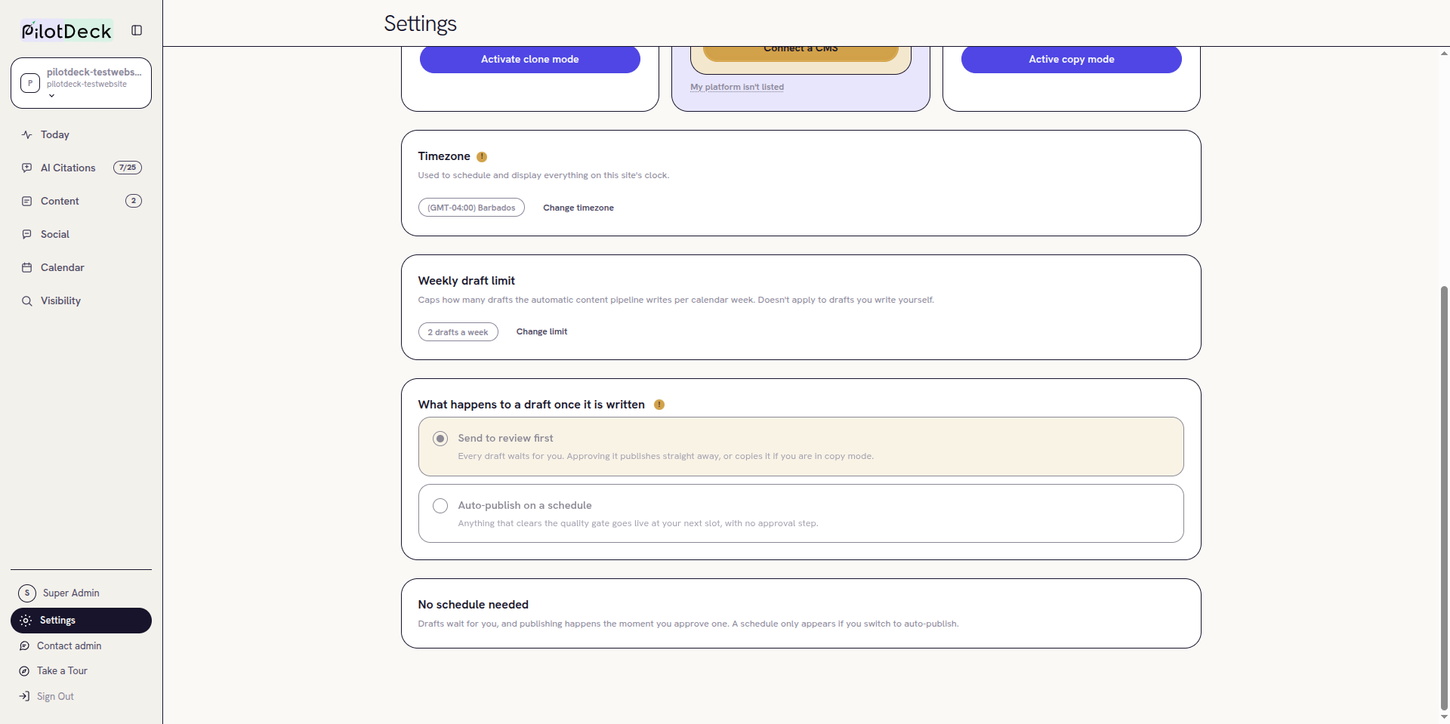Open the Content menu item
1450x724 pixels.
pyautogui.click(x=81, y=201)
